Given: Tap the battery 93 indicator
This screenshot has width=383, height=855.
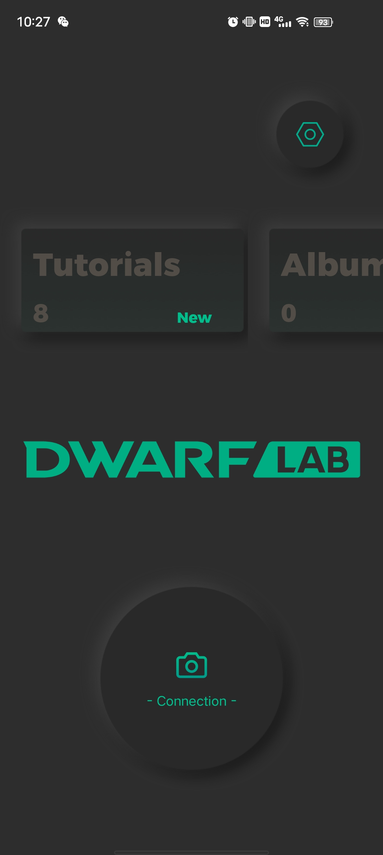Looking at the screenshot, I should (323, 22).
